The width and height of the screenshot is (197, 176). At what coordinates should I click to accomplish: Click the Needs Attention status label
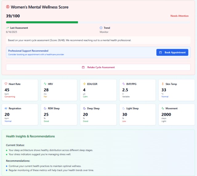(x=179, y=16)
